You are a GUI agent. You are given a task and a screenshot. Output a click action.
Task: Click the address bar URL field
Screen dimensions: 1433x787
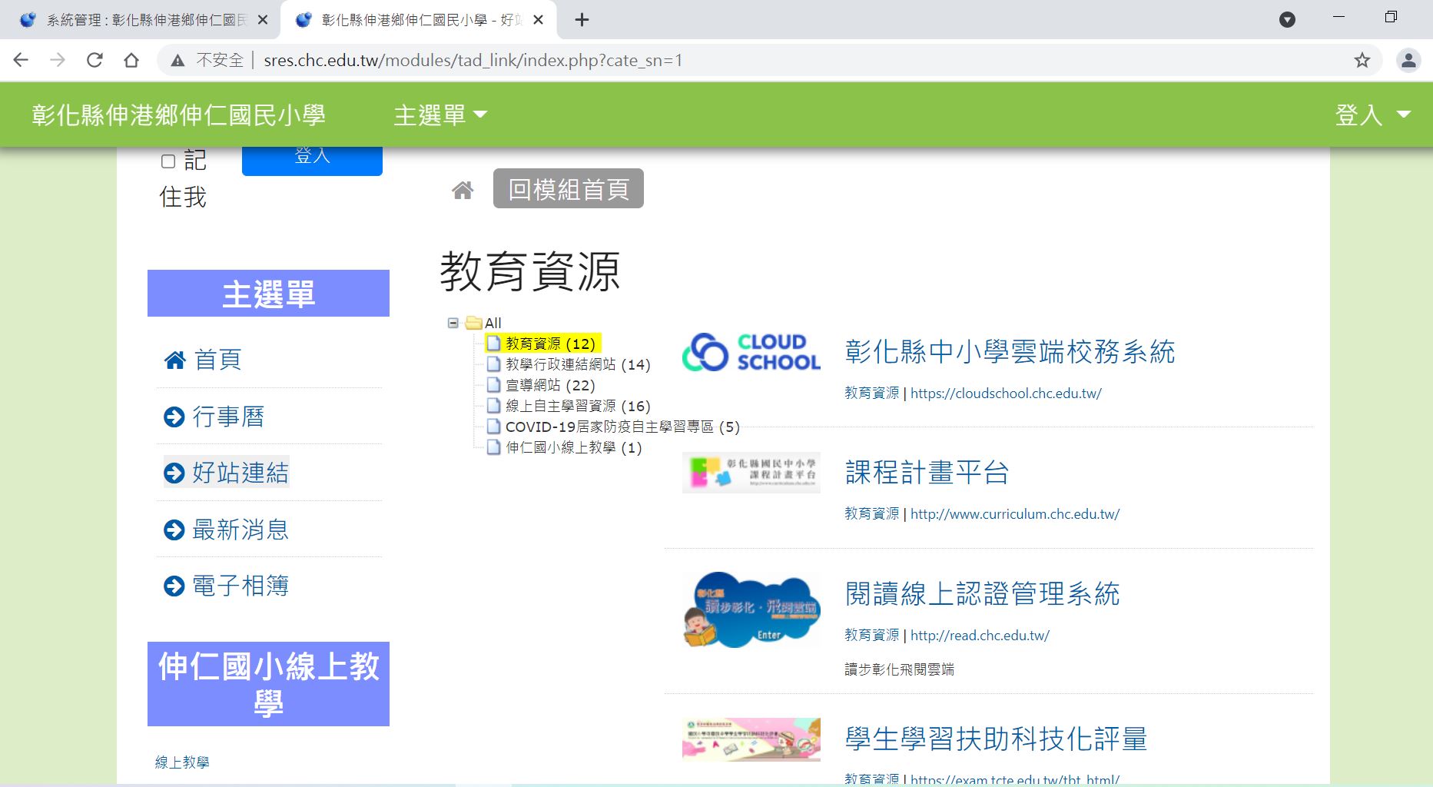[x=768, y=60]
